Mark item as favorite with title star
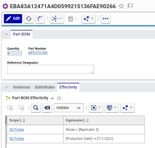 121,6
